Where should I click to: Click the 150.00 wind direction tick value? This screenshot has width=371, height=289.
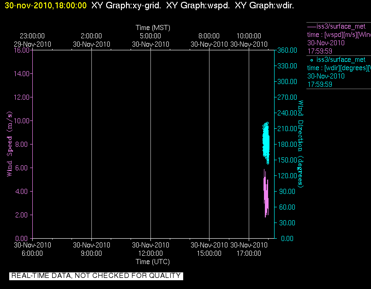coord(287,160)
